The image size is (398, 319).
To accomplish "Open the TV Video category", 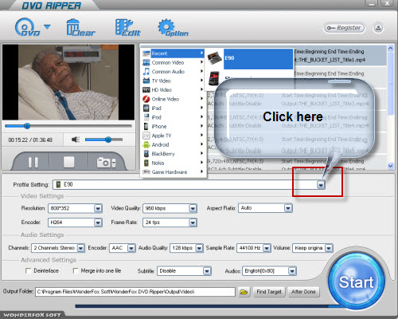I will (173, 81).
